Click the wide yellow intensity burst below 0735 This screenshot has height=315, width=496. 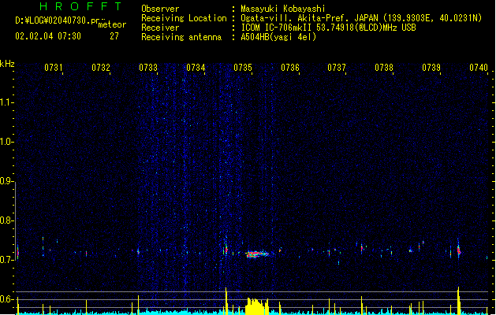(x=257, y=306)
